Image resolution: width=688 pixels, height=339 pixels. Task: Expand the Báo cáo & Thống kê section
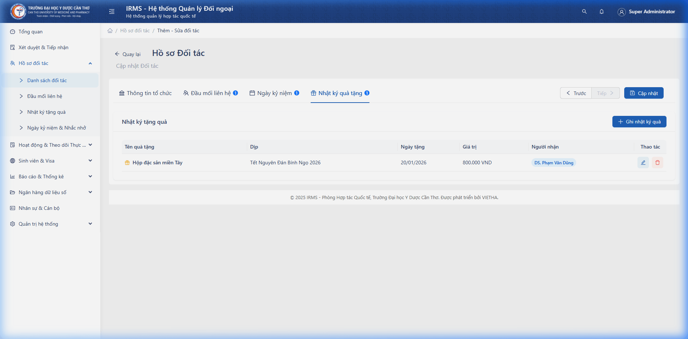pos(90,176)
